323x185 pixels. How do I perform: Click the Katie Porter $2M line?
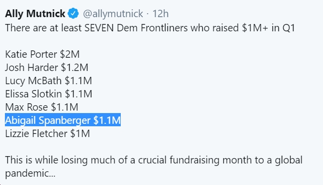pyautogui.click(x=42, y=54)
